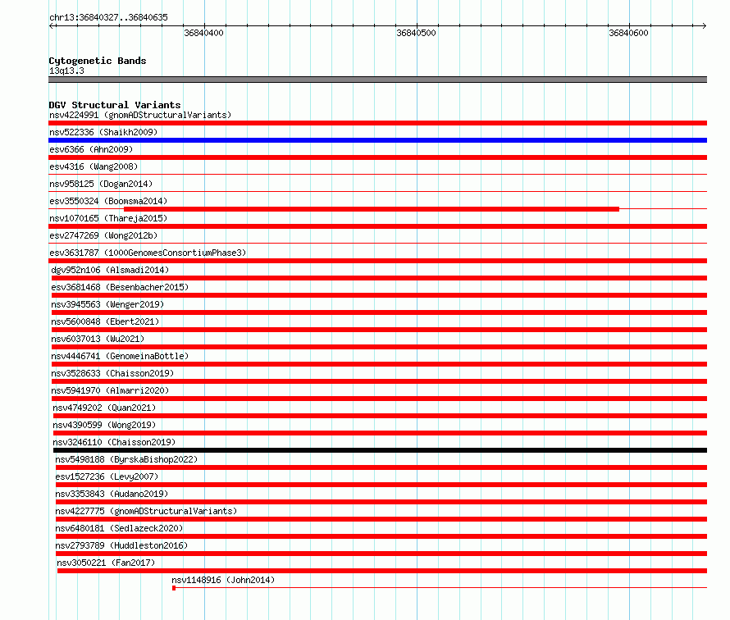Viewport: 730px width, 620px height.
Task: Click the Cytogenetic Bands track title
Action: [98, 61]
